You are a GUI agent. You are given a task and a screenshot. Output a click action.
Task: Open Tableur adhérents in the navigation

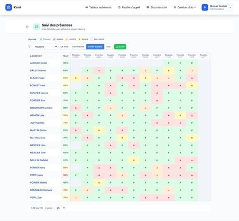[x=98, y=7]
